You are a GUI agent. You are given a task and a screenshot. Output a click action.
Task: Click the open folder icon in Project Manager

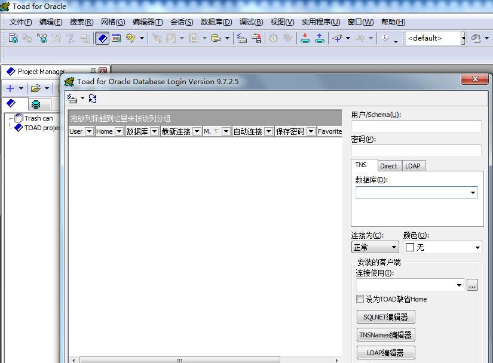coord(36,88)
